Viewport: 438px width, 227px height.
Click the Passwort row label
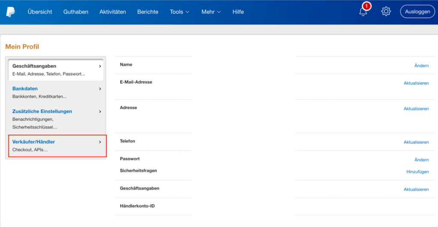pos(130,159)
